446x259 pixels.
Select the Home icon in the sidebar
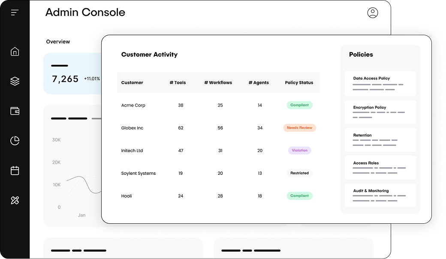pos(15,51)
